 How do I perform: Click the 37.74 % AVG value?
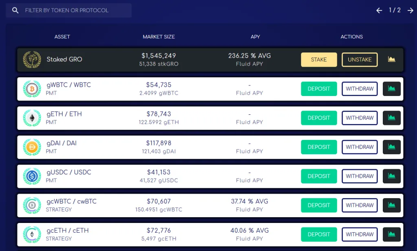(250, 201)
